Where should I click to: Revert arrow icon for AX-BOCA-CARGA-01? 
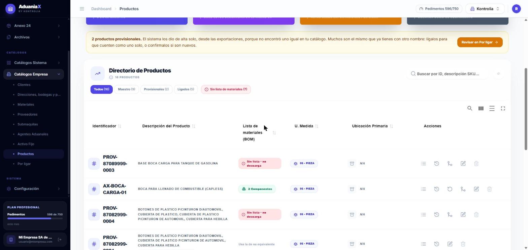(450, 189)
